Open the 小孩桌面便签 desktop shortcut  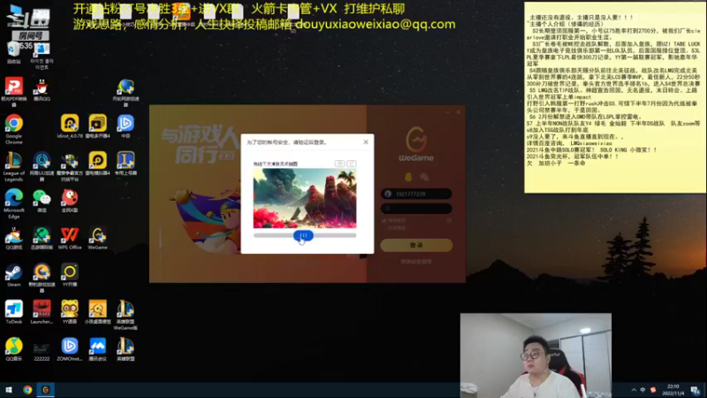[98, 312]
